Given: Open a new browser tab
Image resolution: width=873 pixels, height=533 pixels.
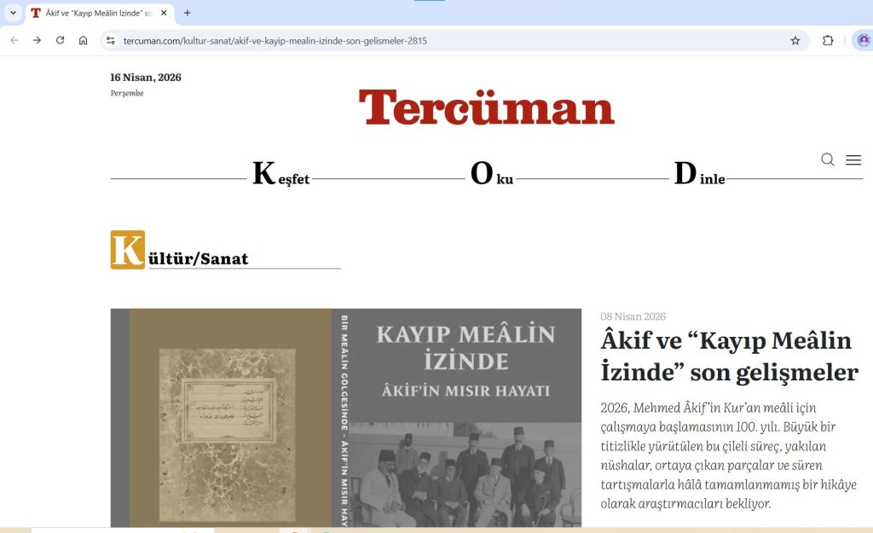Looking at the screenshot, I should click(188, 13).
